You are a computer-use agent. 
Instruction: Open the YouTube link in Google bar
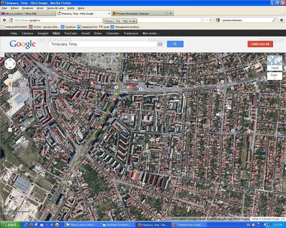[70, 33]
